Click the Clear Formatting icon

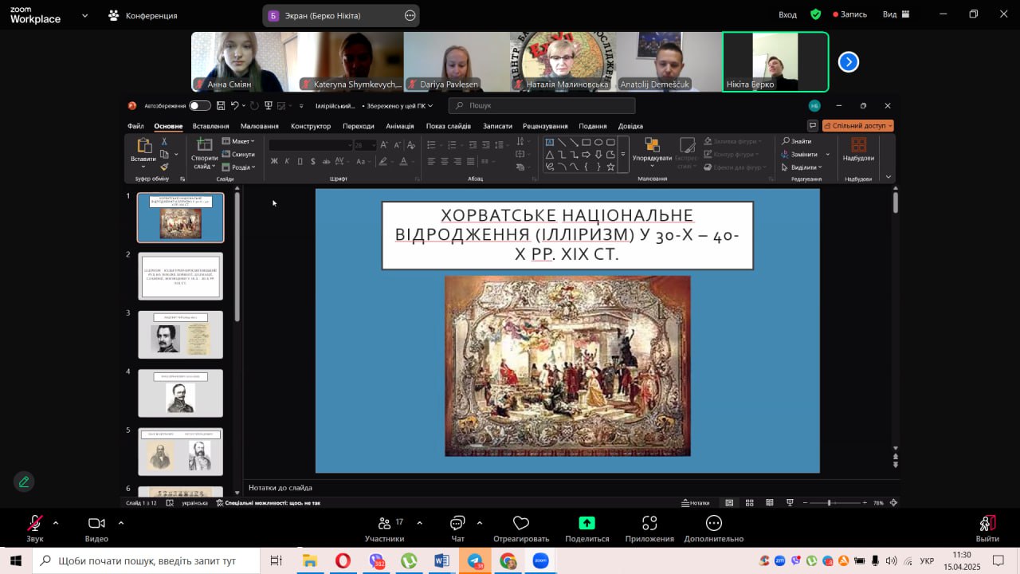411,145
